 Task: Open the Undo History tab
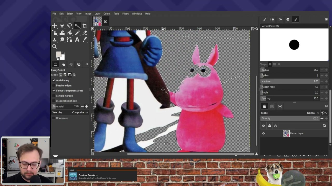coord(71,64)
